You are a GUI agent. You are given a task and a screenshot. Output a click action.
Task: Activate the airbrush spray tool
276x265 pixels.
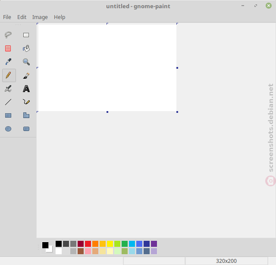coord(8,89)
